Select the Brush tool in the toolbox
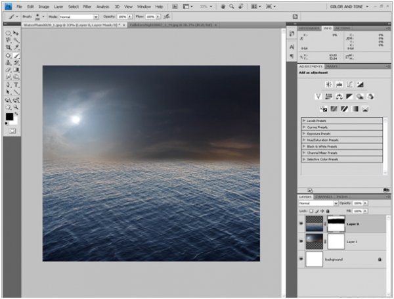Screen dimensions: 394x299 pyautogui.click(x=16, y=56)
